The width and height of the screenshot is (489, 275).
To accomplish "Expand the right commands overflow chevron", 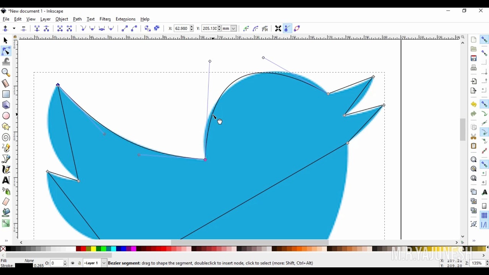I will (474, 241).
